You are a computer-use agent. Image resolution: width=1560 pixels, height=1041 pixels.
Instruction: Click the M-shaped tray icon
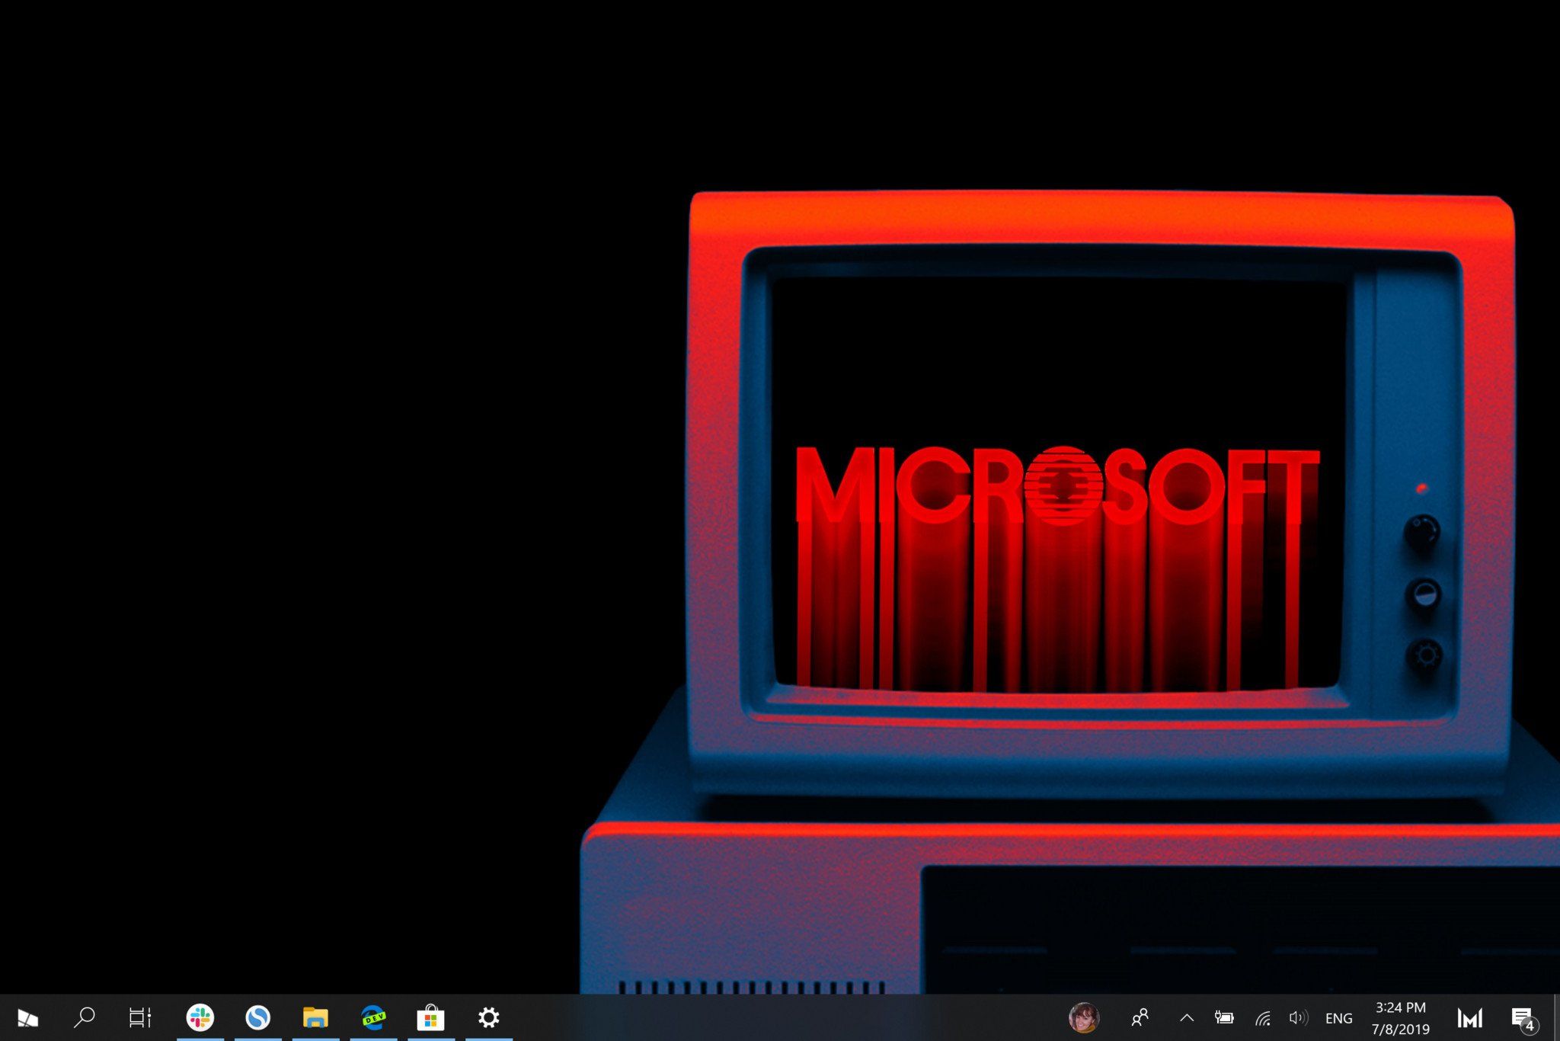coord(1469,1017)
